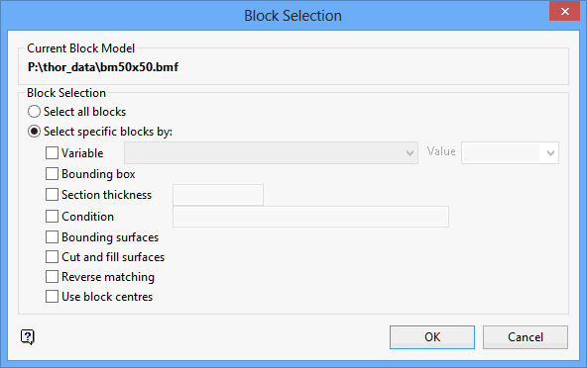Select all blocks radio option

(x=34, y=112)
